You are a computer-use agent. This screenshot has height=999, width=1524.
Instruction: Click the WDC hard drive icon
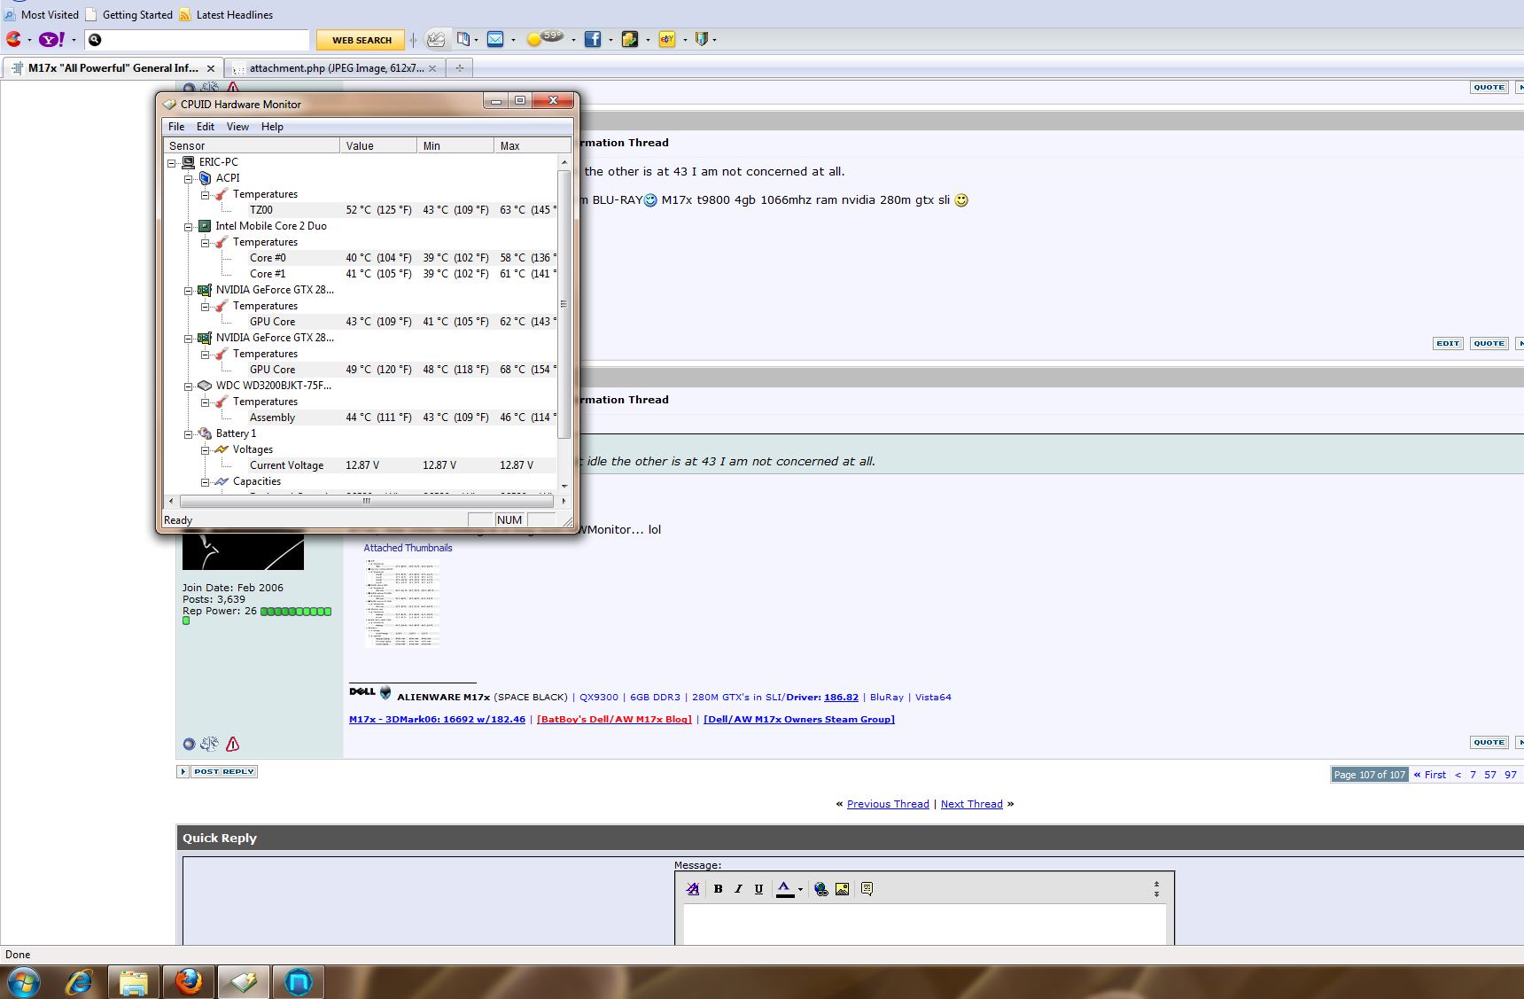[x=205, y=386]
